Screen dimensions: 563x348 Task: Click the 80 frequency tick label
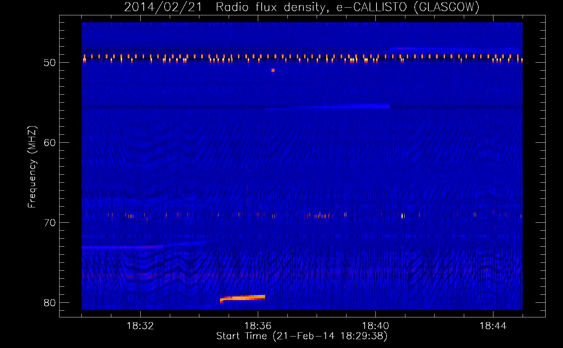49,303
